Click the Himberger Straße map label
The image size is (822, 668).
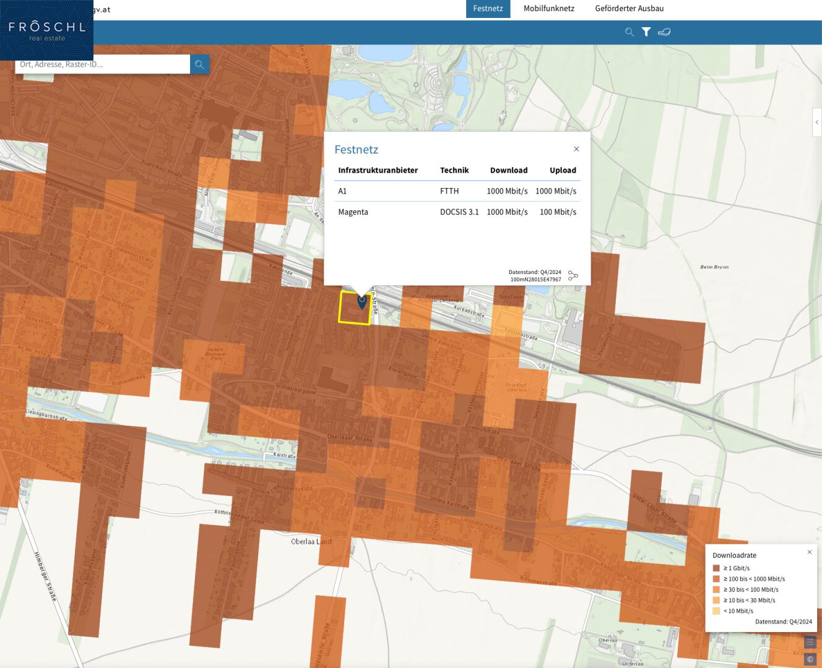(45, 577)
